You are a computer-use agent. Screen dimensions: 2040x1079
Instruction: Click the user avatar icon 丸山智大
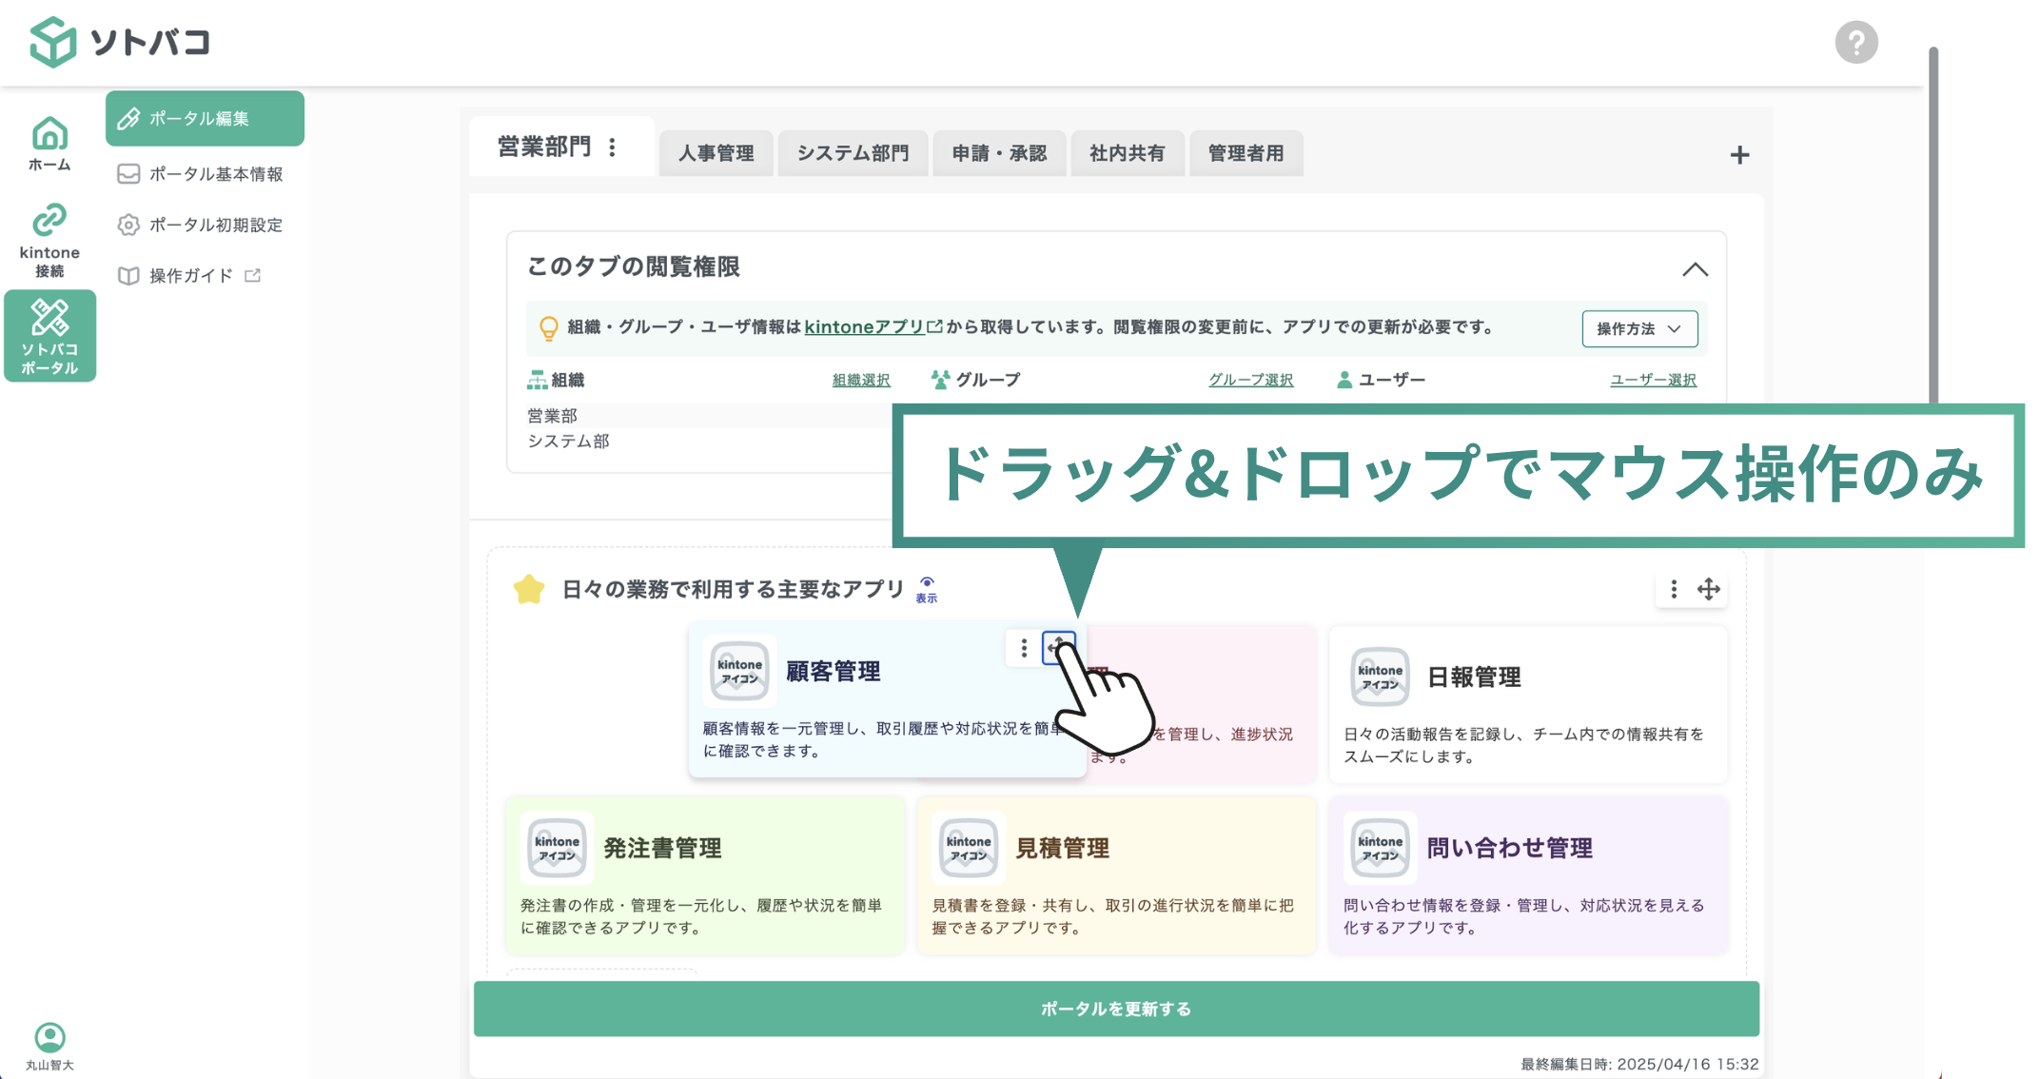[49, 1036]
